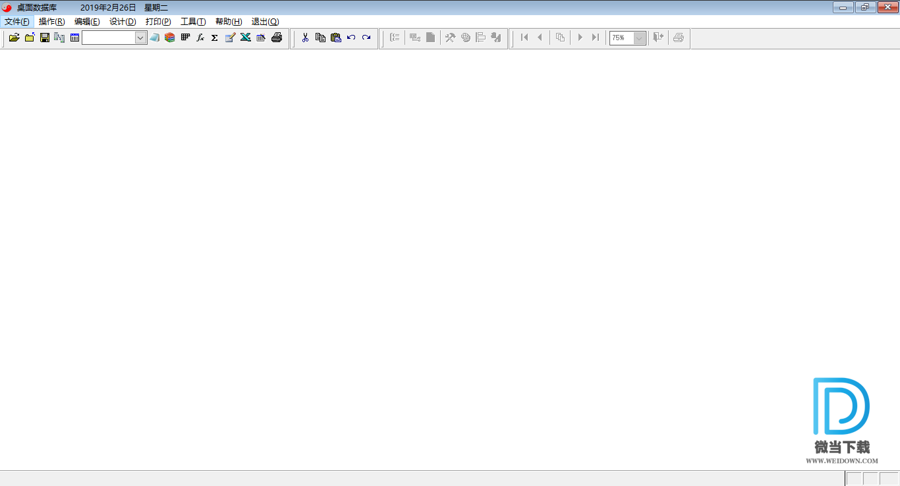Click the grayed hammer and pick tools icon
Image resolution: width=900 pixels, height=486 pixels.
450,38
